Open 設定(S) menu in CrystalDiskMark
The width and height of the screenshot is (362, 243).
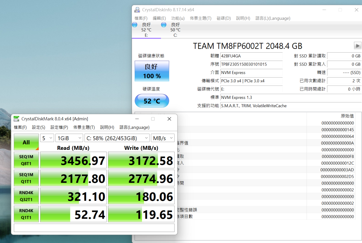click(39, 127)
